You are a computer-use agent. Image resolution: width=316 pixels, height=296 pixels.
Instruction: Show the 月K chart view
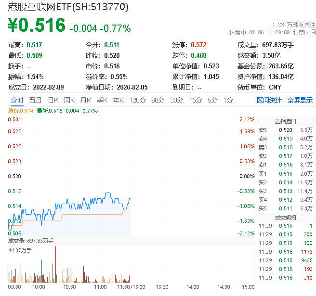click(85, 100)
